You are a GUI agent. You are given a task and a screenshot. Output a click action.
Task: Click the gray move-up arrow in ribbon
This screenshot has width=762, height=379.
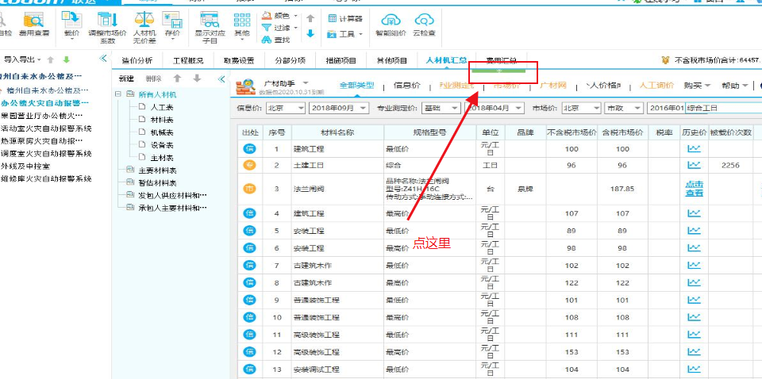tap(310, 18)
